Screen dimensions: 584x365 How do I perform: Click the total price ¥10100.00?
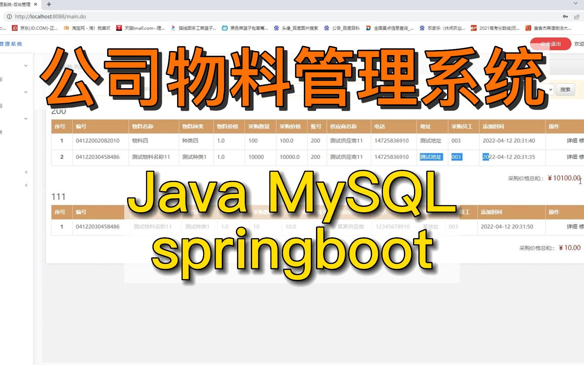[564, 178]
